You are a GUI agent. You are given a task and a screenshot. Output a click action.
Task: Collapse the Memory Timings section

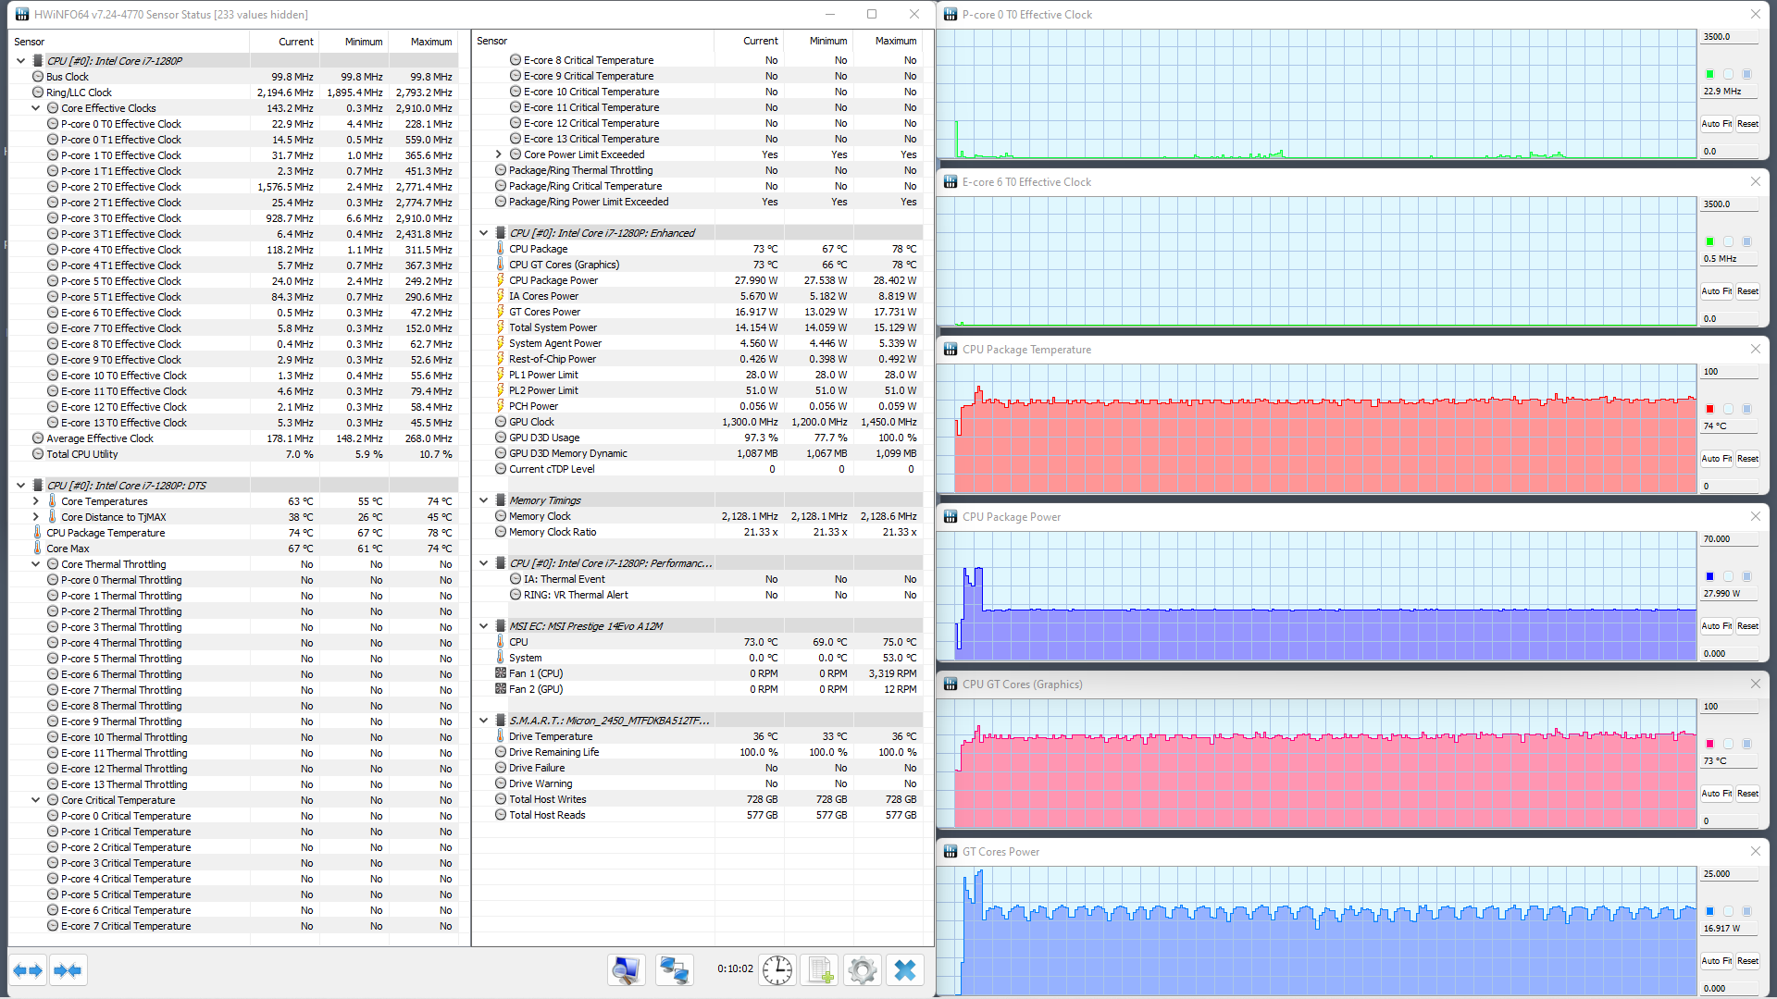[x=484, y=500]
